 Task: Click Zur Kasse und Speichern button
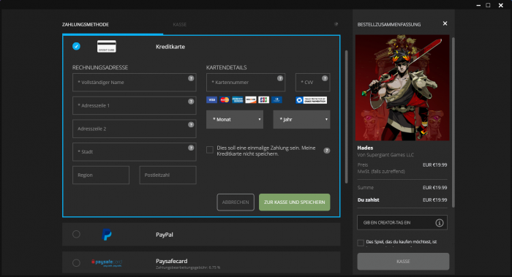tap(295, 202)
